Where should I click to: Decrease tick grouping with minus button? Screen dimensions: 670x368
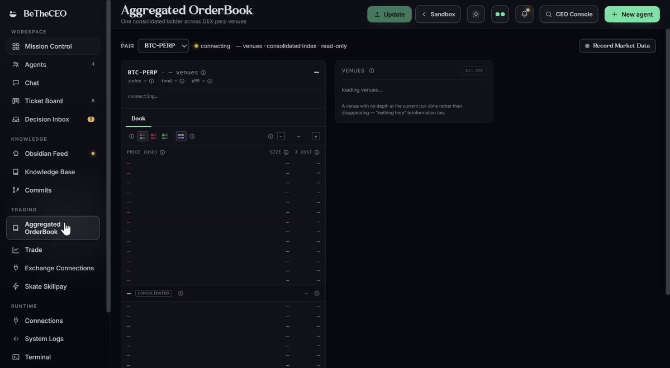pyautogui.click(x=281, y=137)
